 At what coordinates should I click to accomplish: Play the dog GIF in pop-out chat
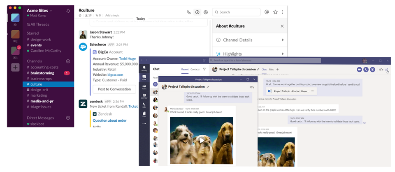(x=202, y=140)
